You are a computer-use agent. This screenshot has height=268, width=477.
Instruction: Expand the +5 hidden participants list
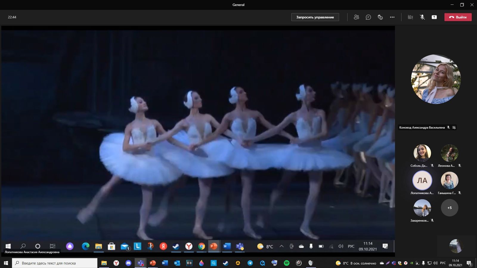point(449,208)
